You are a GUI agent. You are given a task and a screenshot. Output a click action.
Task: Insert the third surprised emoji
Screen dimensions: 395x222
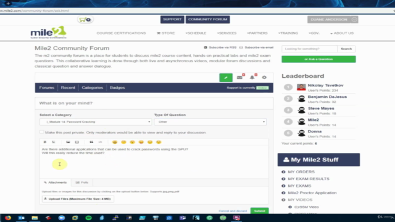click(132, 142)
